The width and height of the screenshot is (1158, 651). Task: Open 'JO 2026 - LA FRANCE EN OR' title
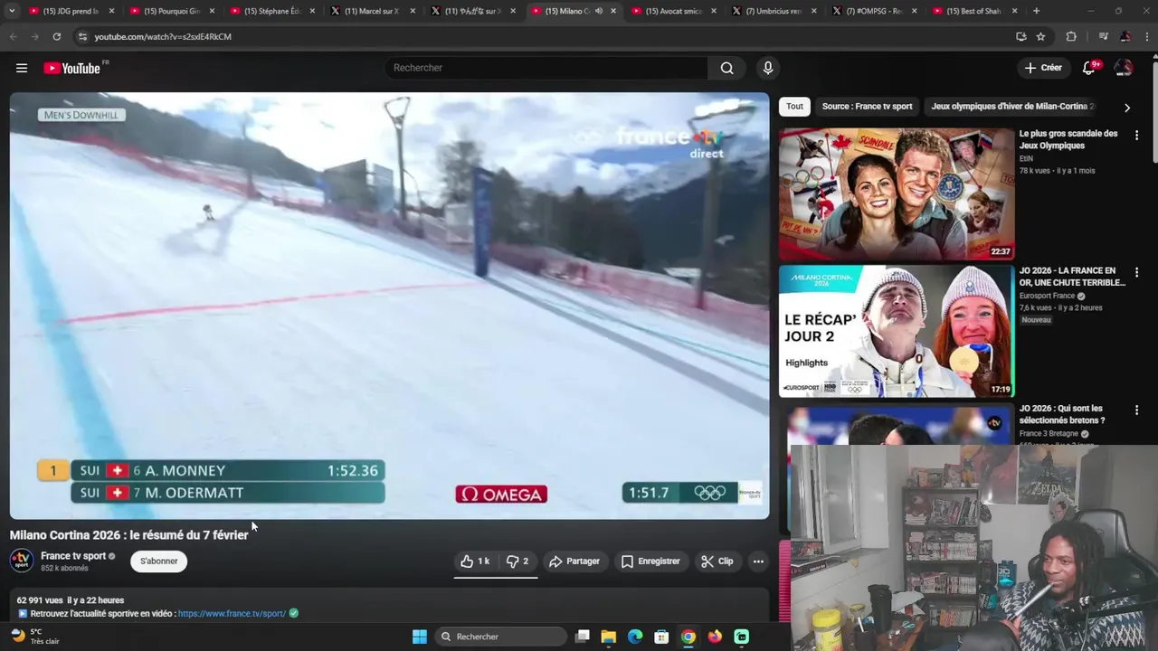(x=1072, y=277)
